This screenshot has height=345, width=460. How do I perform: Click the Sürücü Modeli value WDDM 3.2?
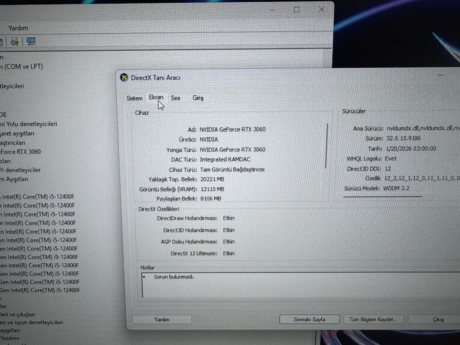[396, 188]
